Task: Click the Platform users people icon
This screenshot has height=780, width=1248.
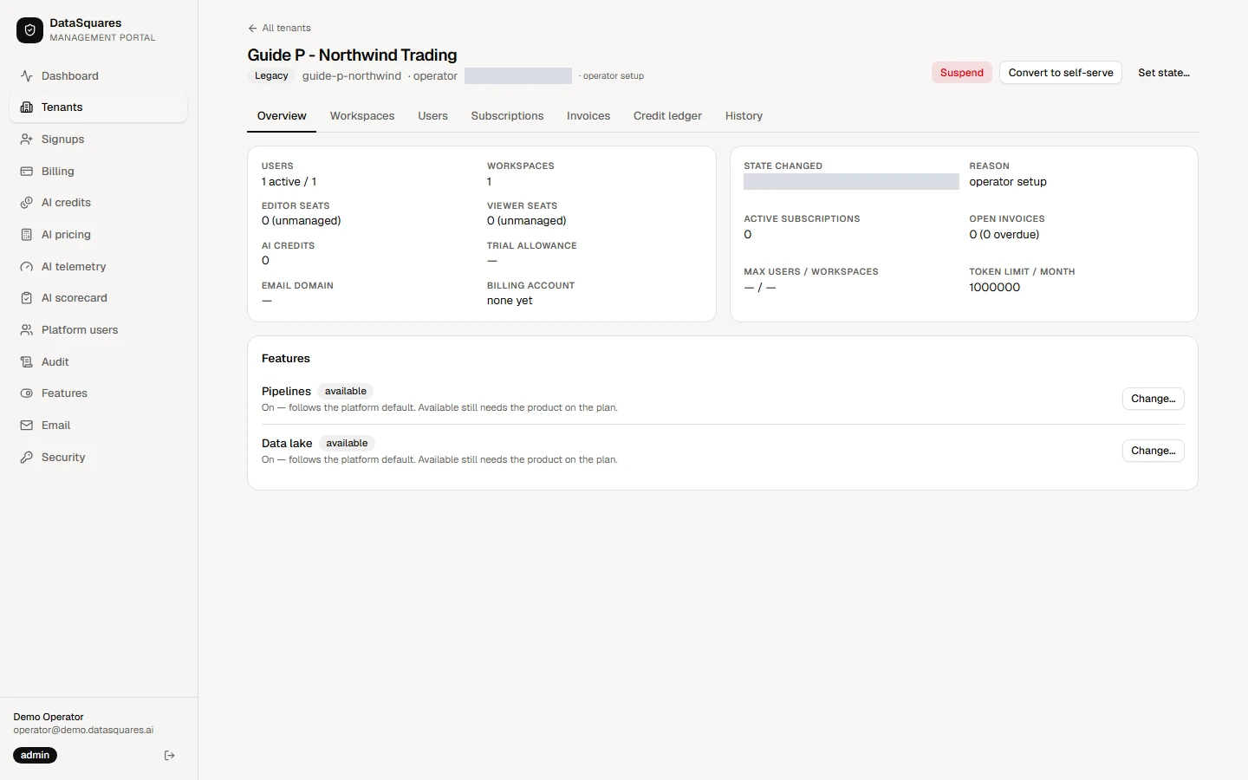Action: click(x=27, y=330)
